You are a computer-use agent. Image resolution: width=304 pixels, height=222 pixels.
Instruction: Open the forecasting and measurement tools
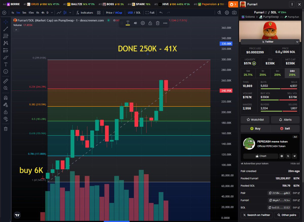tap(6, 50)
